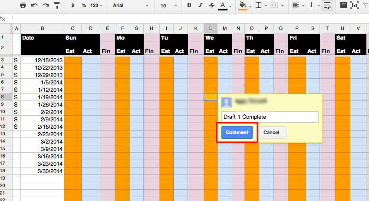Click the Tu header cell

(x=166, y=38)
